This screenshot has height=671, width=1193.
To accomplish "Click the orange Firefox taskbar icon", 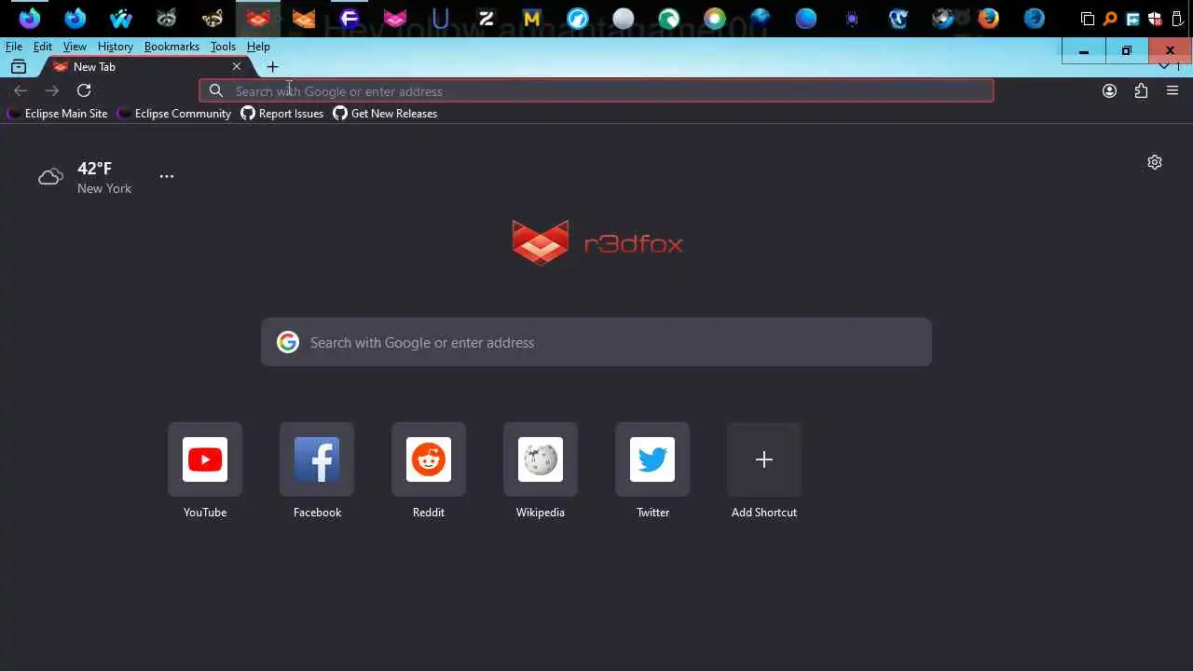I will pos(989,18).
